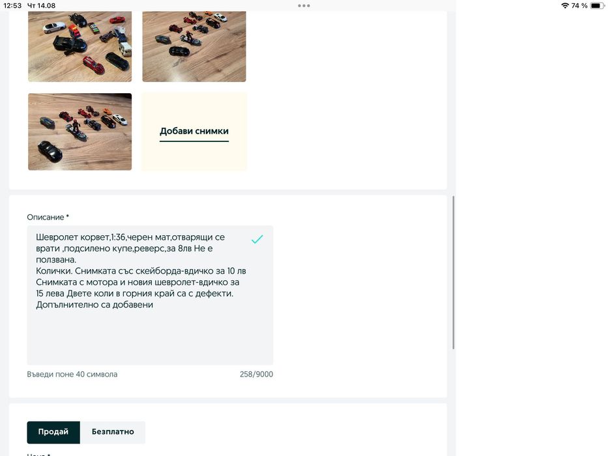Tap the 12:53 clock in status bar

coord(12,5)
